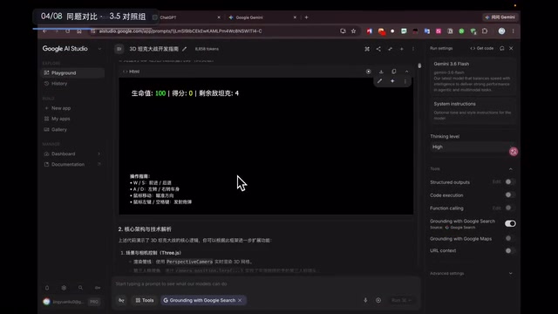Click the API key icon in sidebar

[98, 288]
